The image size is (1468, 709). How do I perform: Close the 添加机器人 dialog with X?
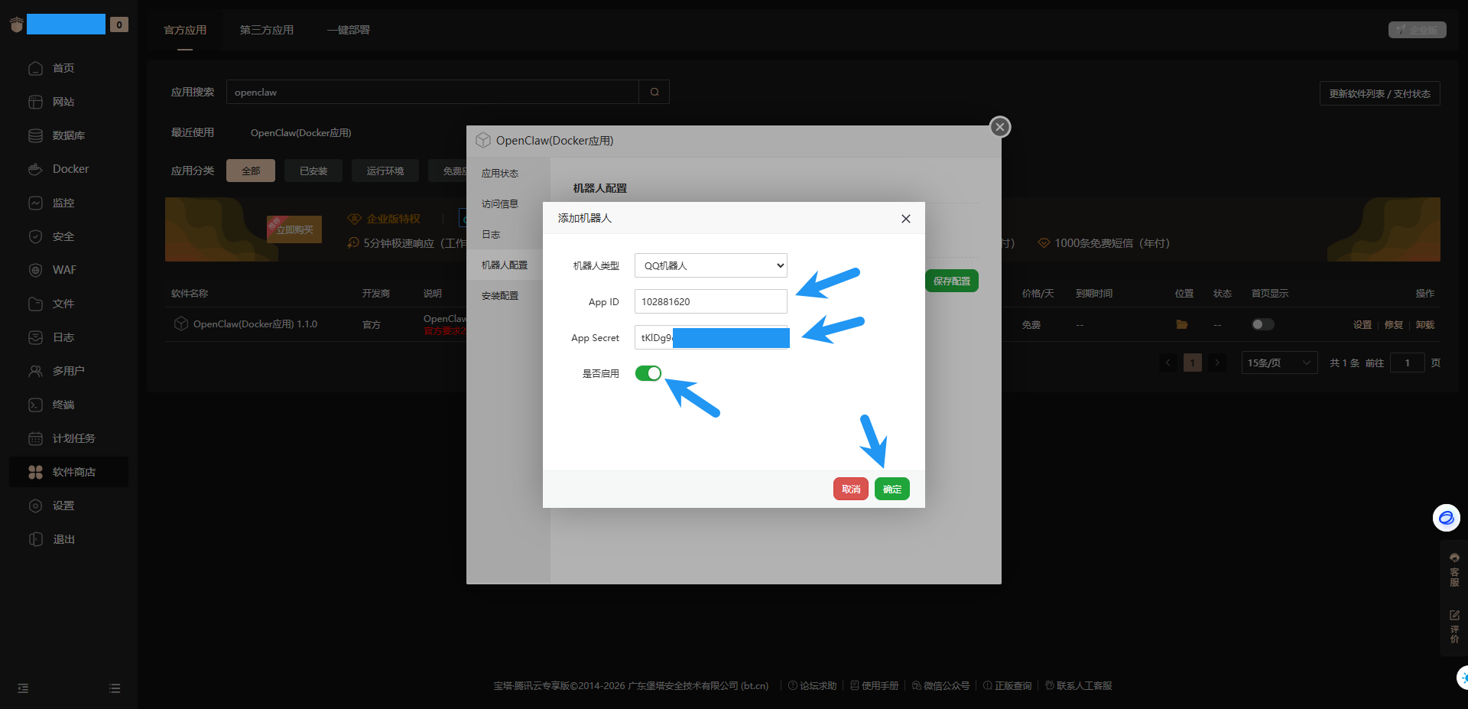click(x=905, y=219)
